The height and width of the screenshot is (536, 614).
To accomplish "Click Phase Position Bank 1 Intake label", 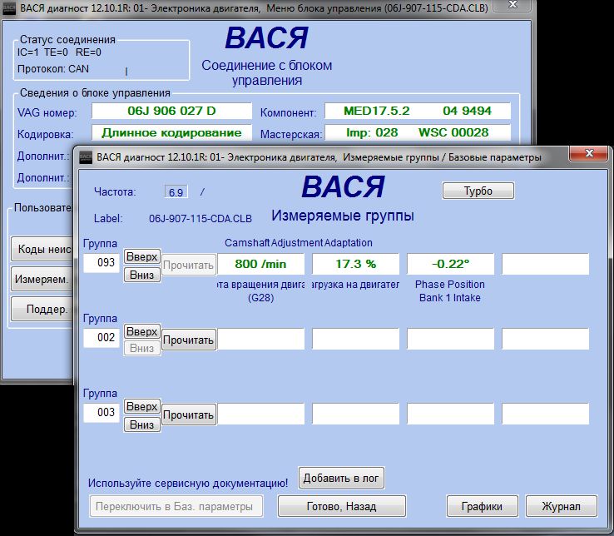I will [450, 291].
